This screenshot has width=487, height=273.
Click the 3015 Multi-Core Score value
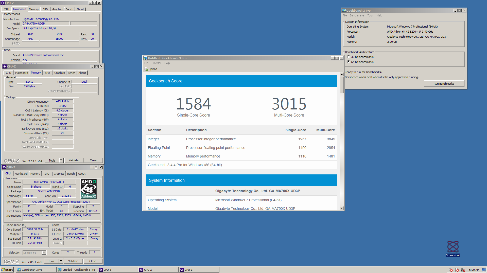click(289, 104)
